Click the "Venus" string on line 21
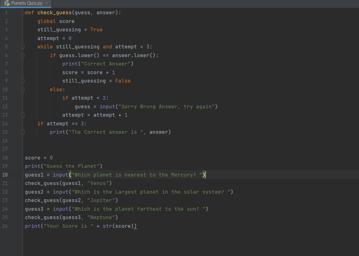This screenshot has width=359, height=256. click(x=98, y=183)
